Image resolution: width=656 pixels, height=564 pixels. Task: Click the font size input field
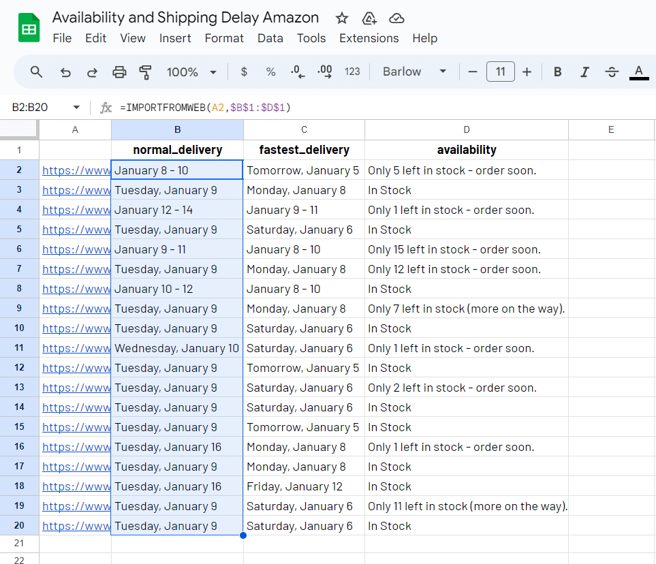500,72
